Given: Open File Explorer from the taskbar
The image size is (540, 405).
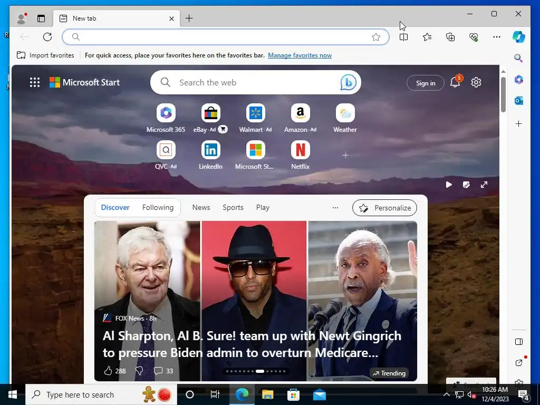Looking at the screenshot, I should coord(267,394).
